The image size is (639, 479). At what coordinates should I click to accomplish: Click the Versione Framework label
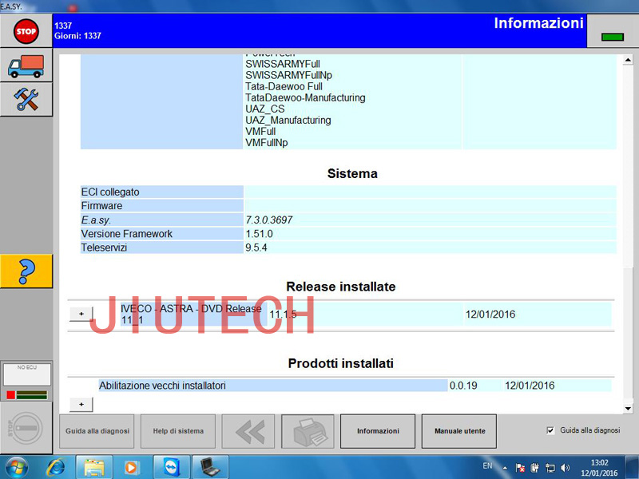pos(127,234)
